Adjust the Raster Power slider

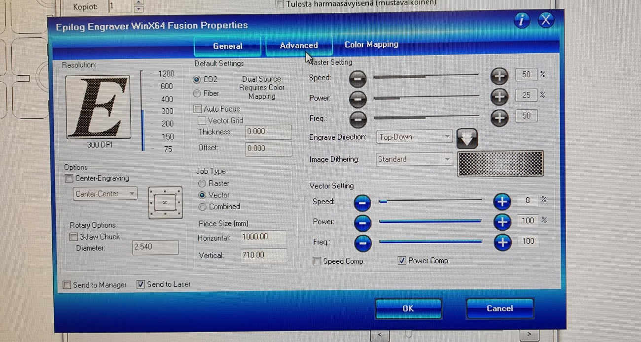click(x=426, y=97)
